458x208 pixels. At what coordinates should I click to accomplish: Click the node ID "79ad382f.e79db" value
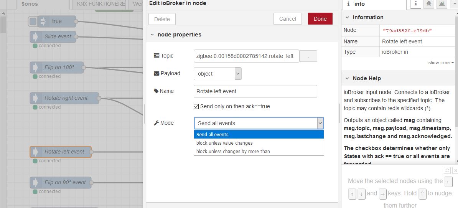tap(407, 31)
